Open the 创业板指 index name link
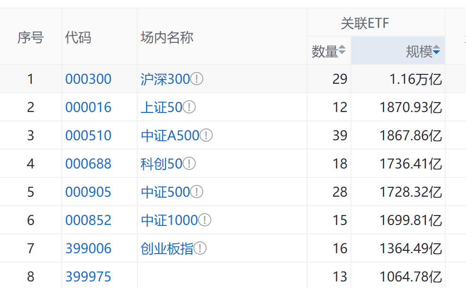Screen dimensions: 466x288 pyautogui.click(x=167, y=248)
